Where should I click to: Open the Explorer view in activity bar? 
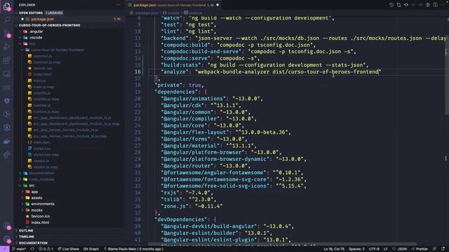point(7,6)
